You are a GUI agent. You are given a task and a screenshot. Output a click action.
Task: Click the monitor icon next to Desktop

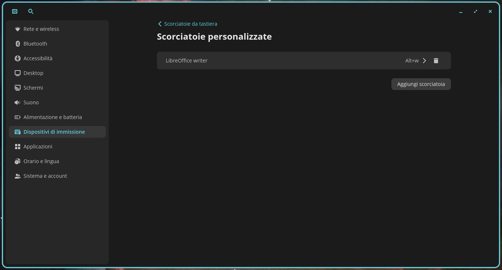pos(17,73)
